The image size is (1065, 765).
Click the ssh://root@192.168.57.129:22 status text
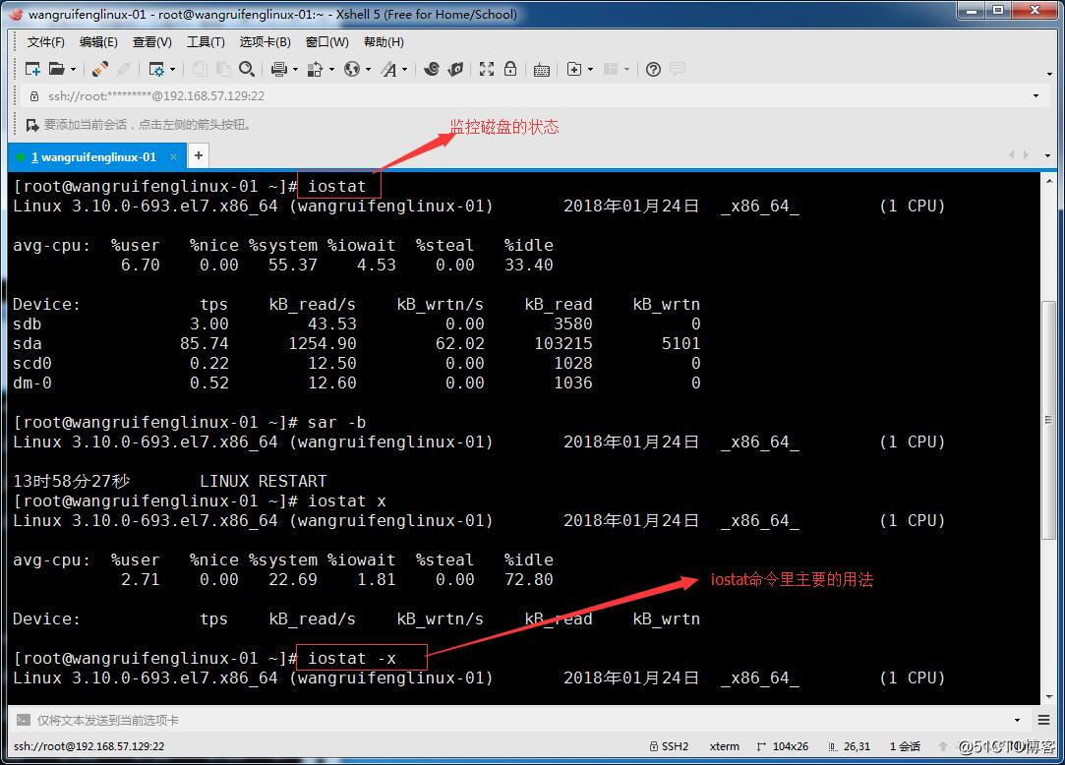tap(89, 746)
